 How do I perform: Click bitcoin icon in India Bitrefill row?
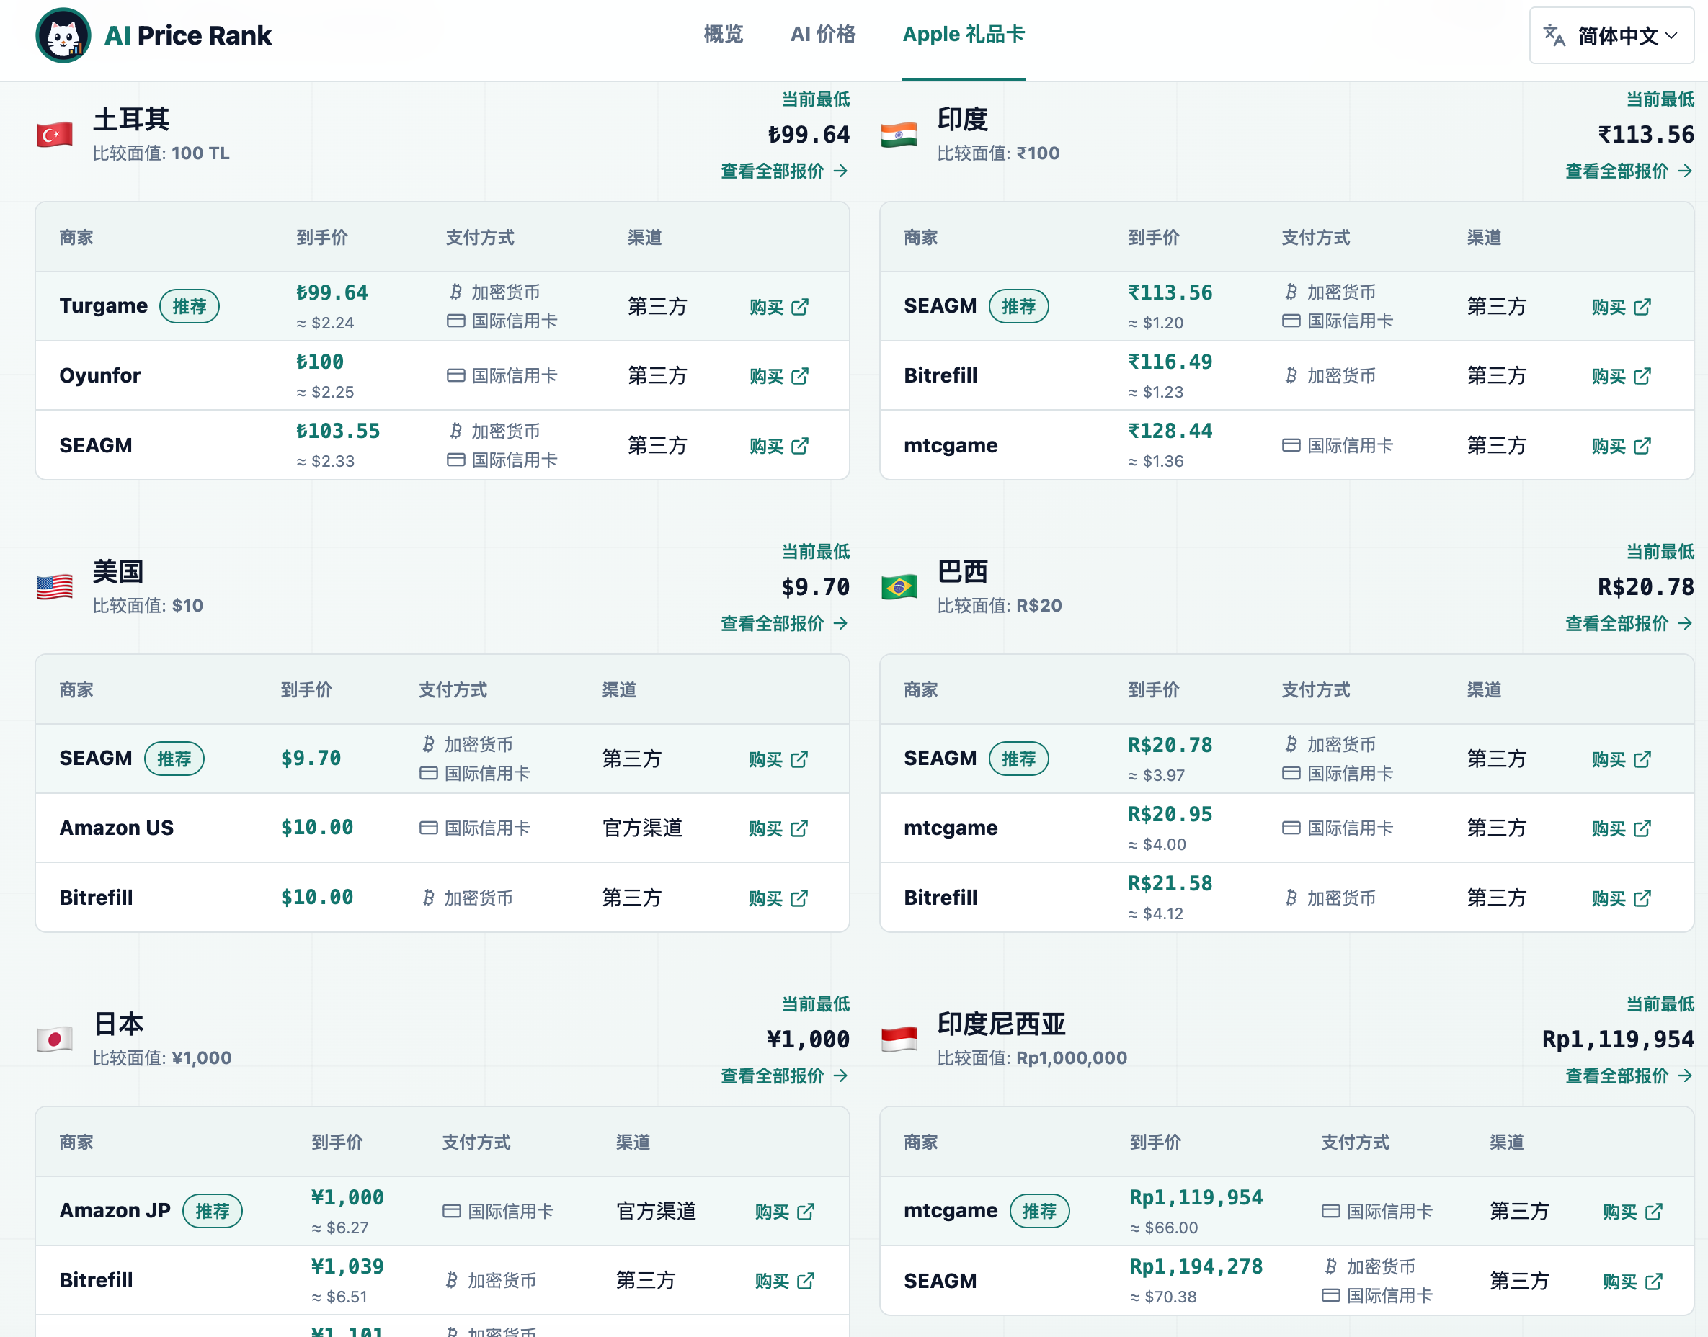coord(1291,376)
